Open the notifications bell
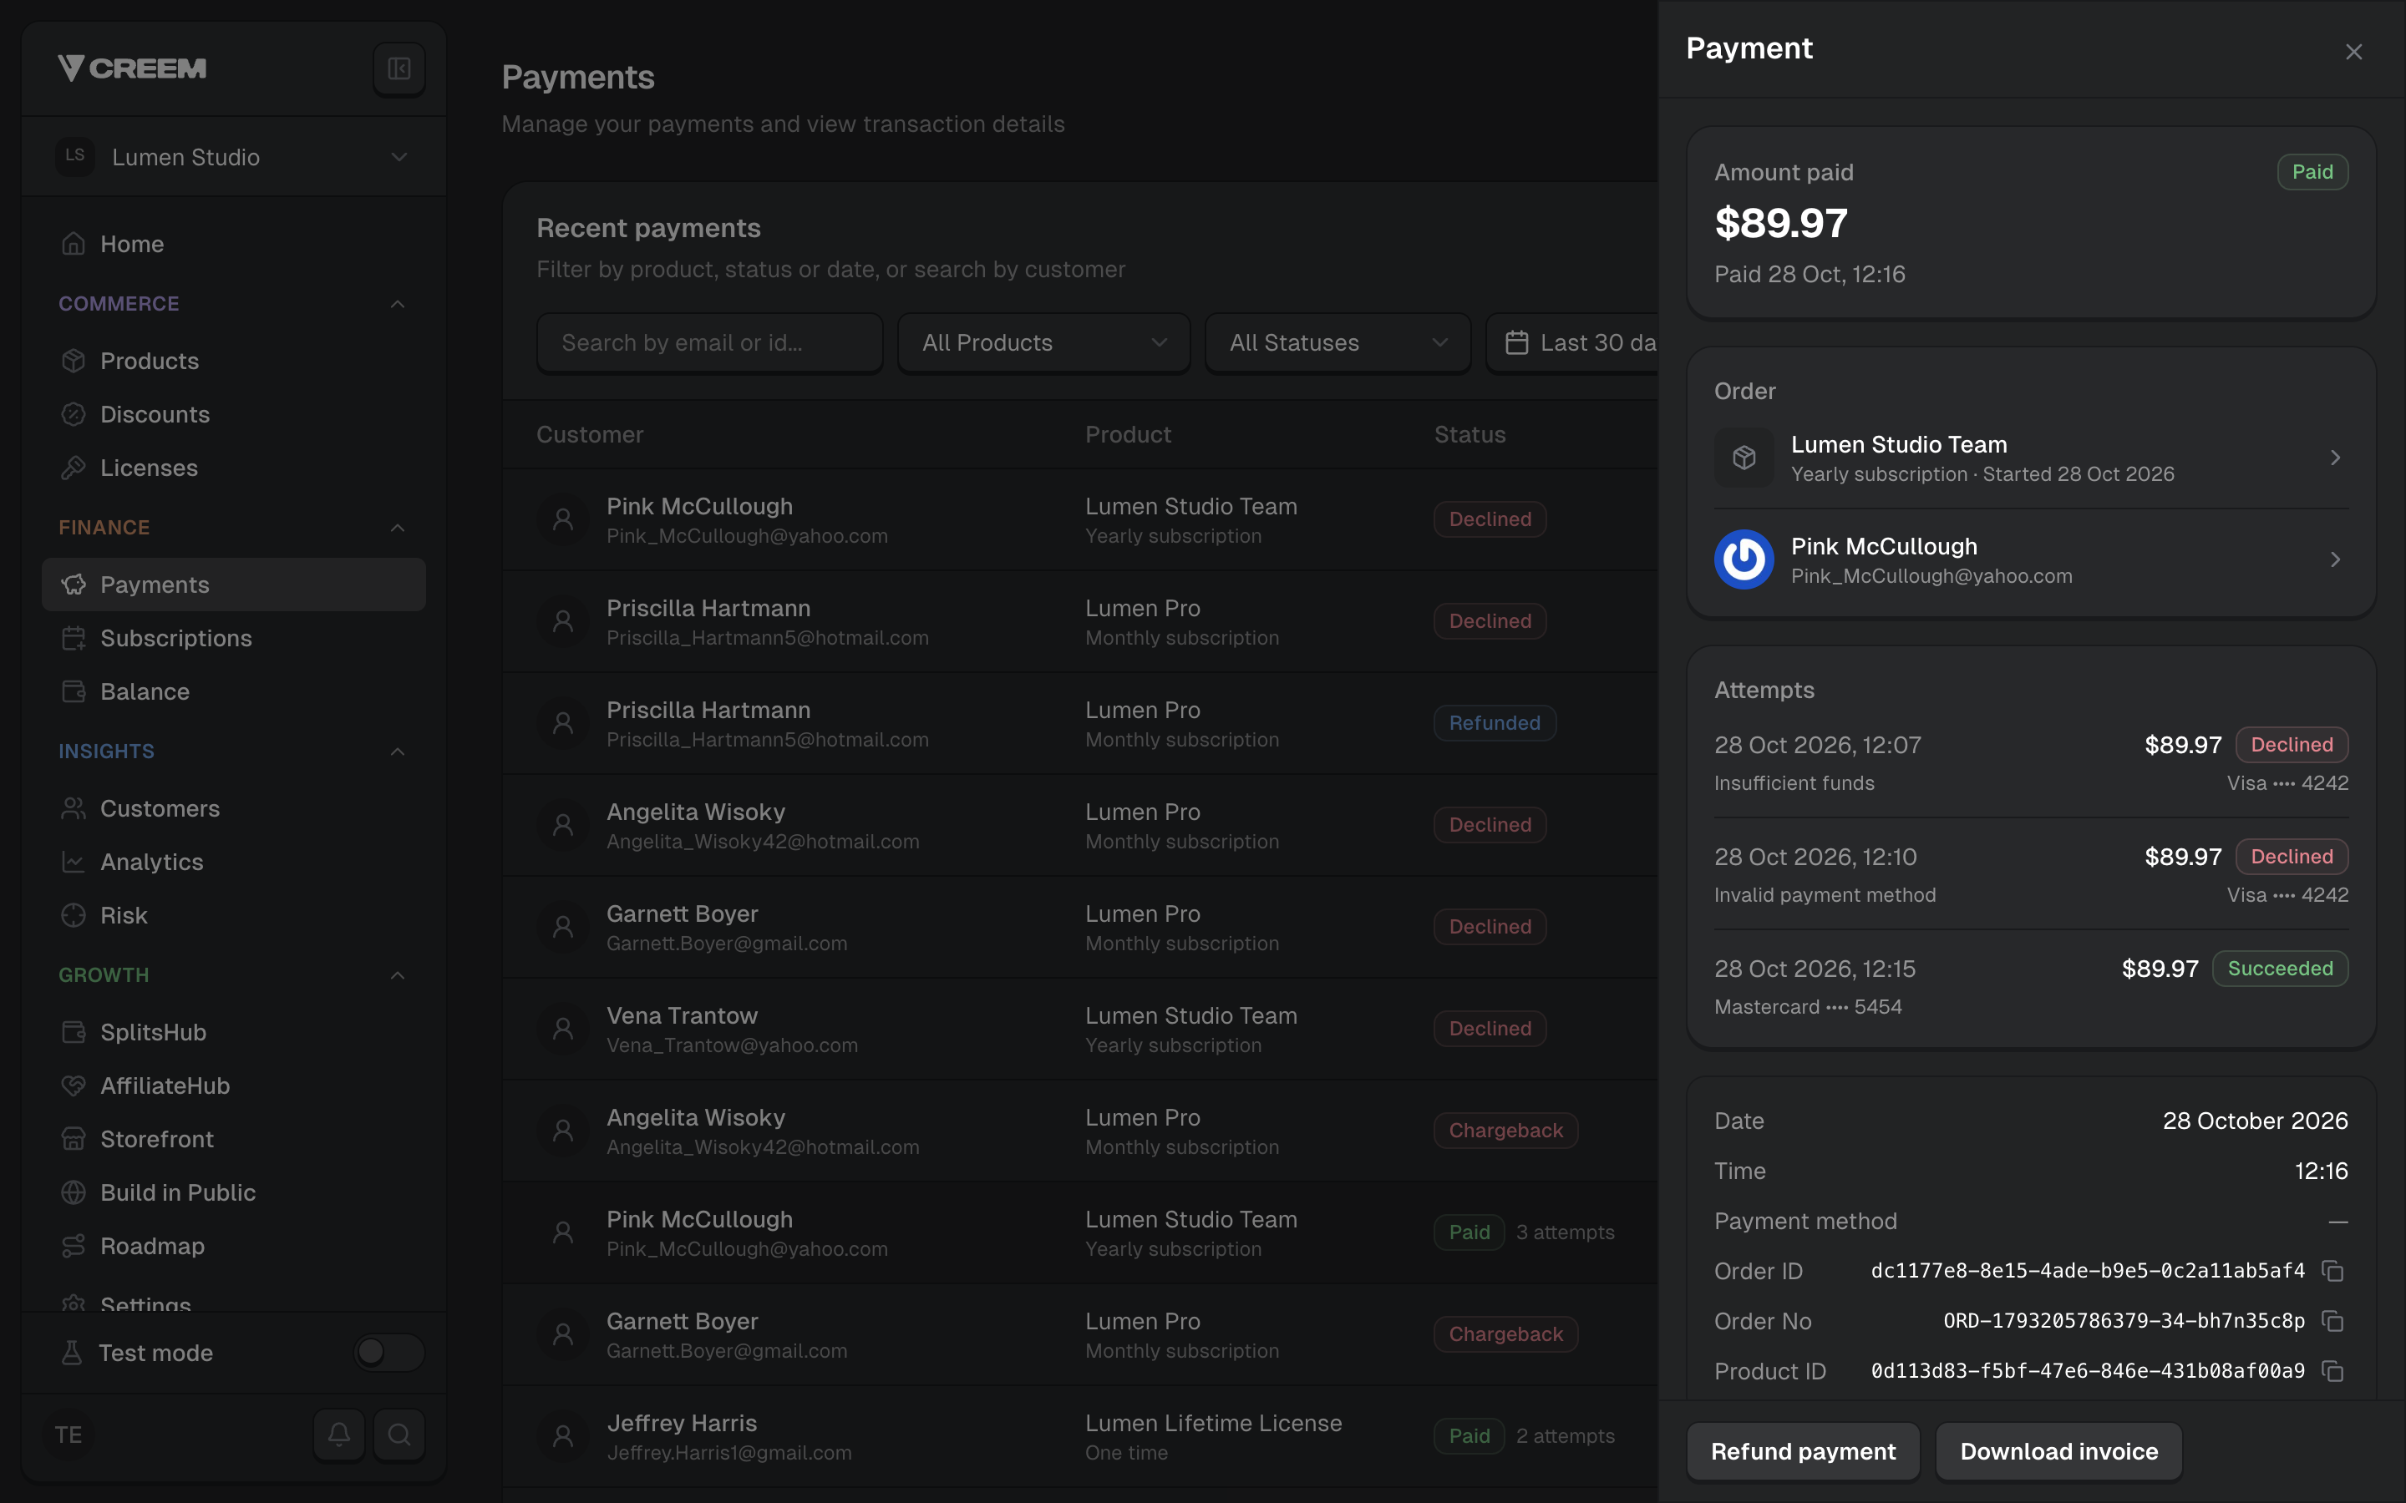The width and height of the screenshot is (2406, 1503). tap(339, 1435)
